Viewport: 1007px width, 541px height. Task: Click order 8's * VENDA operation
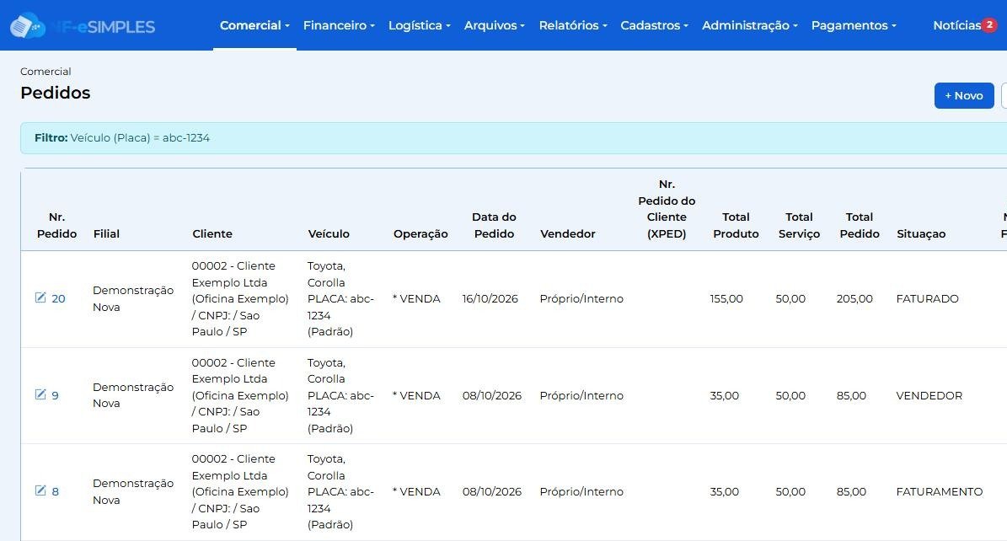click(416, 491)
